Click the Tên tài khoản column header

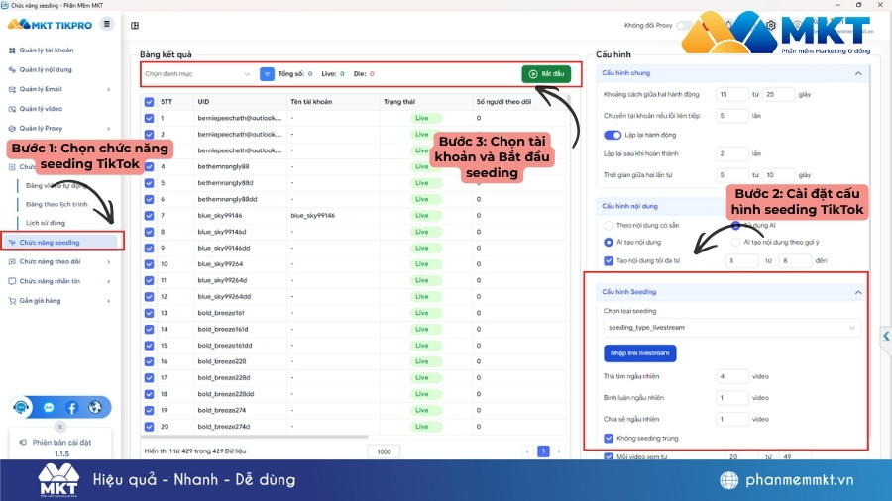pyautogui.click(x=311, y=102)
